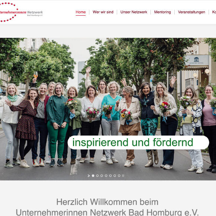Go to the seventh slide indicator dot
Image resolution: width=216 pixels, height=216 pixels.
pyautogui.click(x=119, y=176)
